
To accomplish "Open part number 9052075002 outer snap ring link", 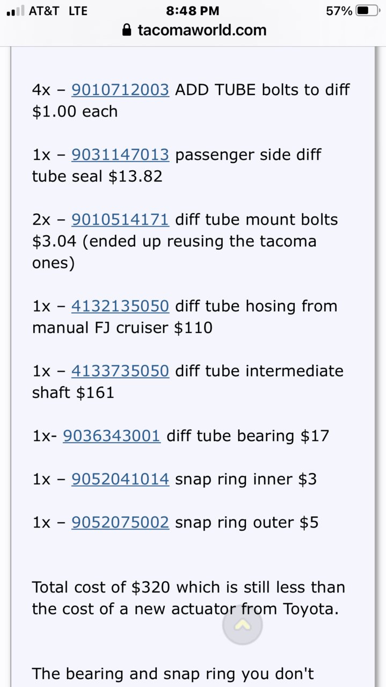I will point(120,523).
